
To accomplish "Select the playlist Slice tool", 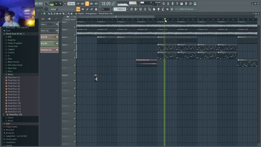I will (x=63, y=13).
